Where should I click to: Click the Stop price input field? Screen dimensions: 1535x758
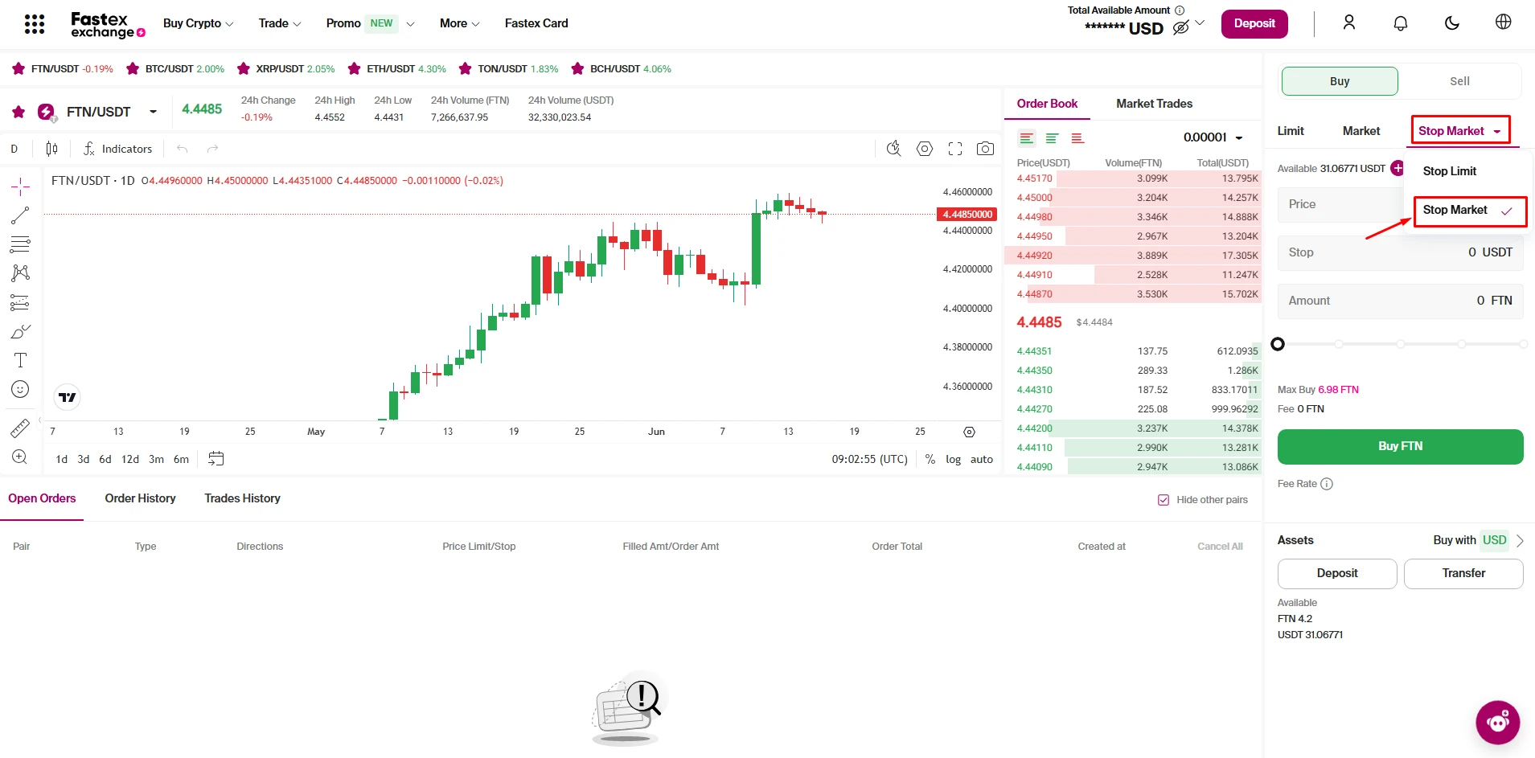click(x=1399, y=252)
